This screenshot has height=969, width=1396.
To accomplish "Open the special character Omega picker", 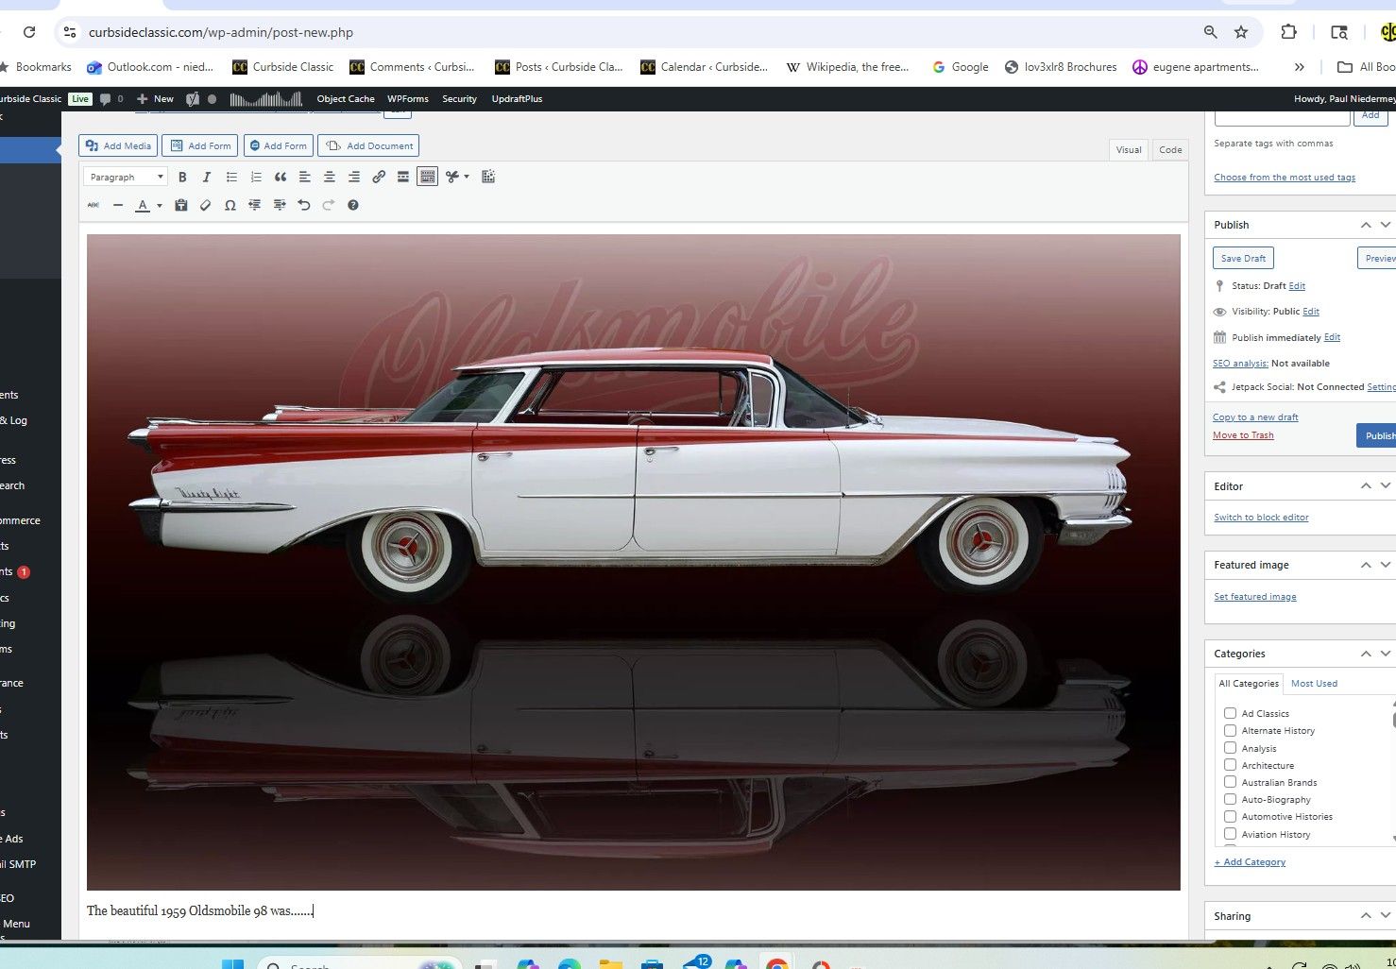I will pos(230,205).
